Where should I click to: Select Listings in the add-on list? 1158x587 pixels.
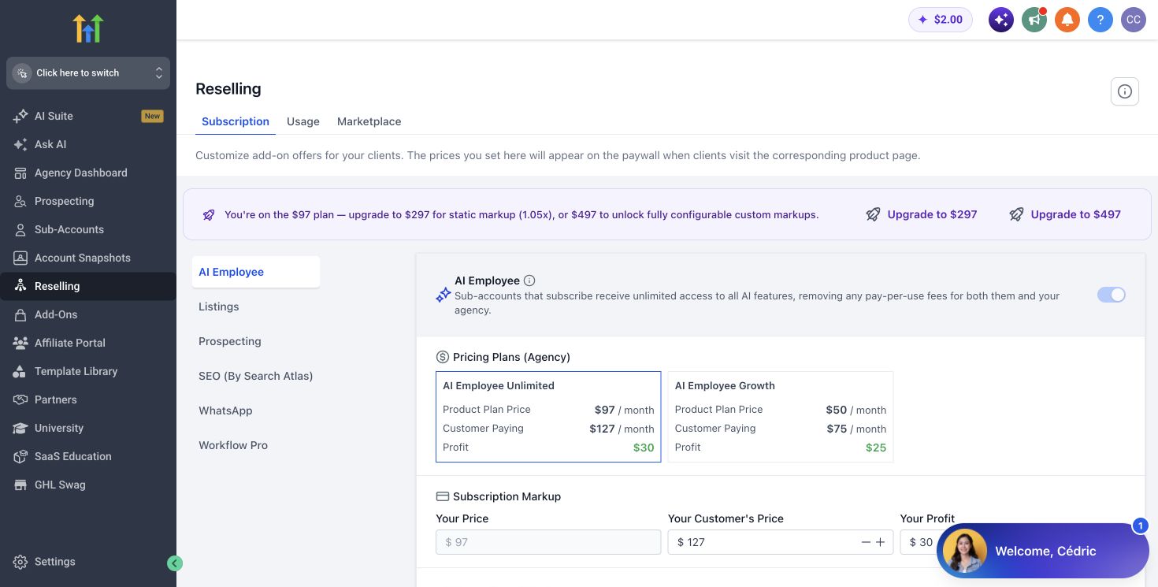pos(256,307)
